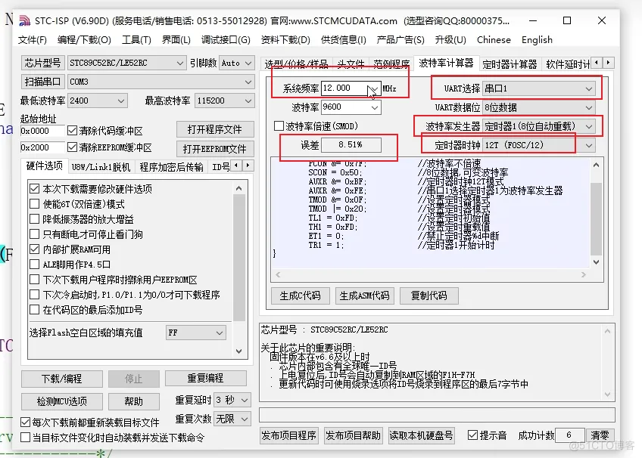Image resolution: width=642 pixels, height=458 pixels.
Task: Click 扫描串口 button
Action: [x=42, y=82]
